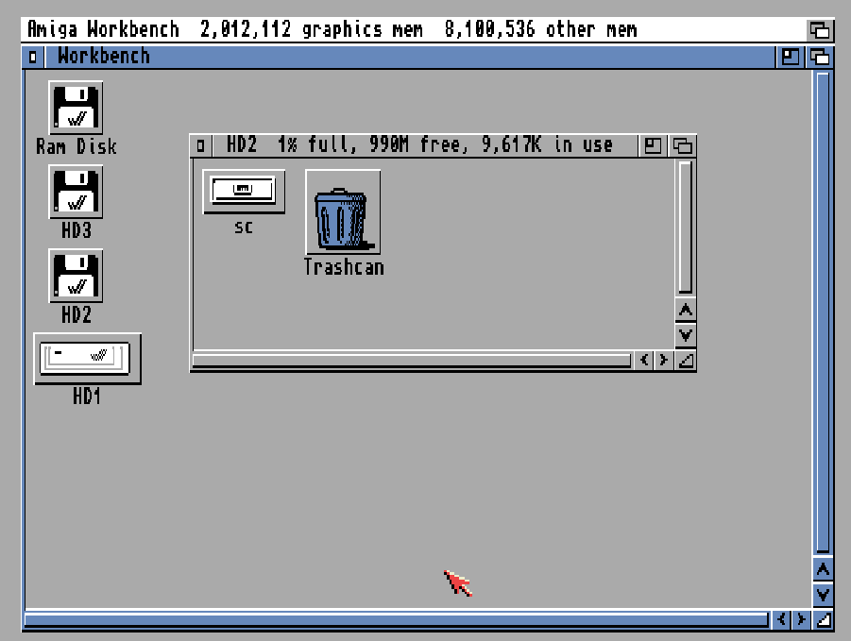Click the Workbench window sizing gadget
Viewport: 851px width, 641px height.
823,619
